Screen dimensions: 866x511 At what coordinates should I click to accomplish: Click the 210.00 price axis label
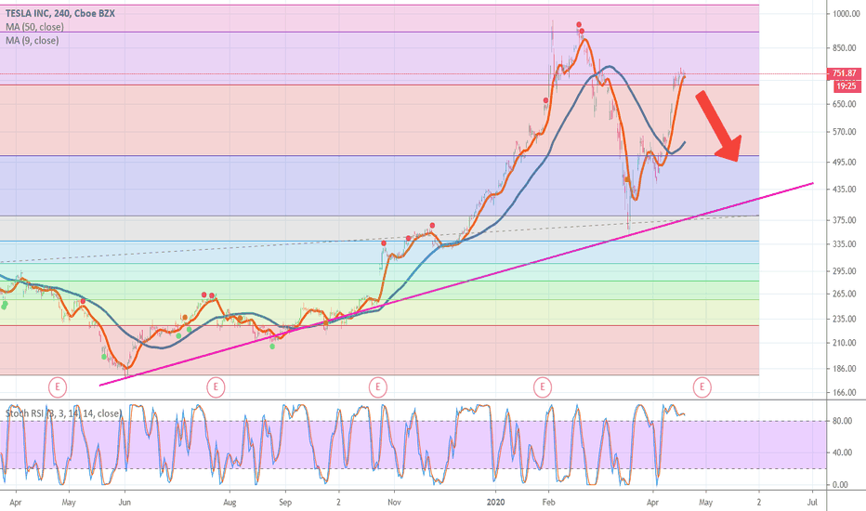click(x=845, y=343)
